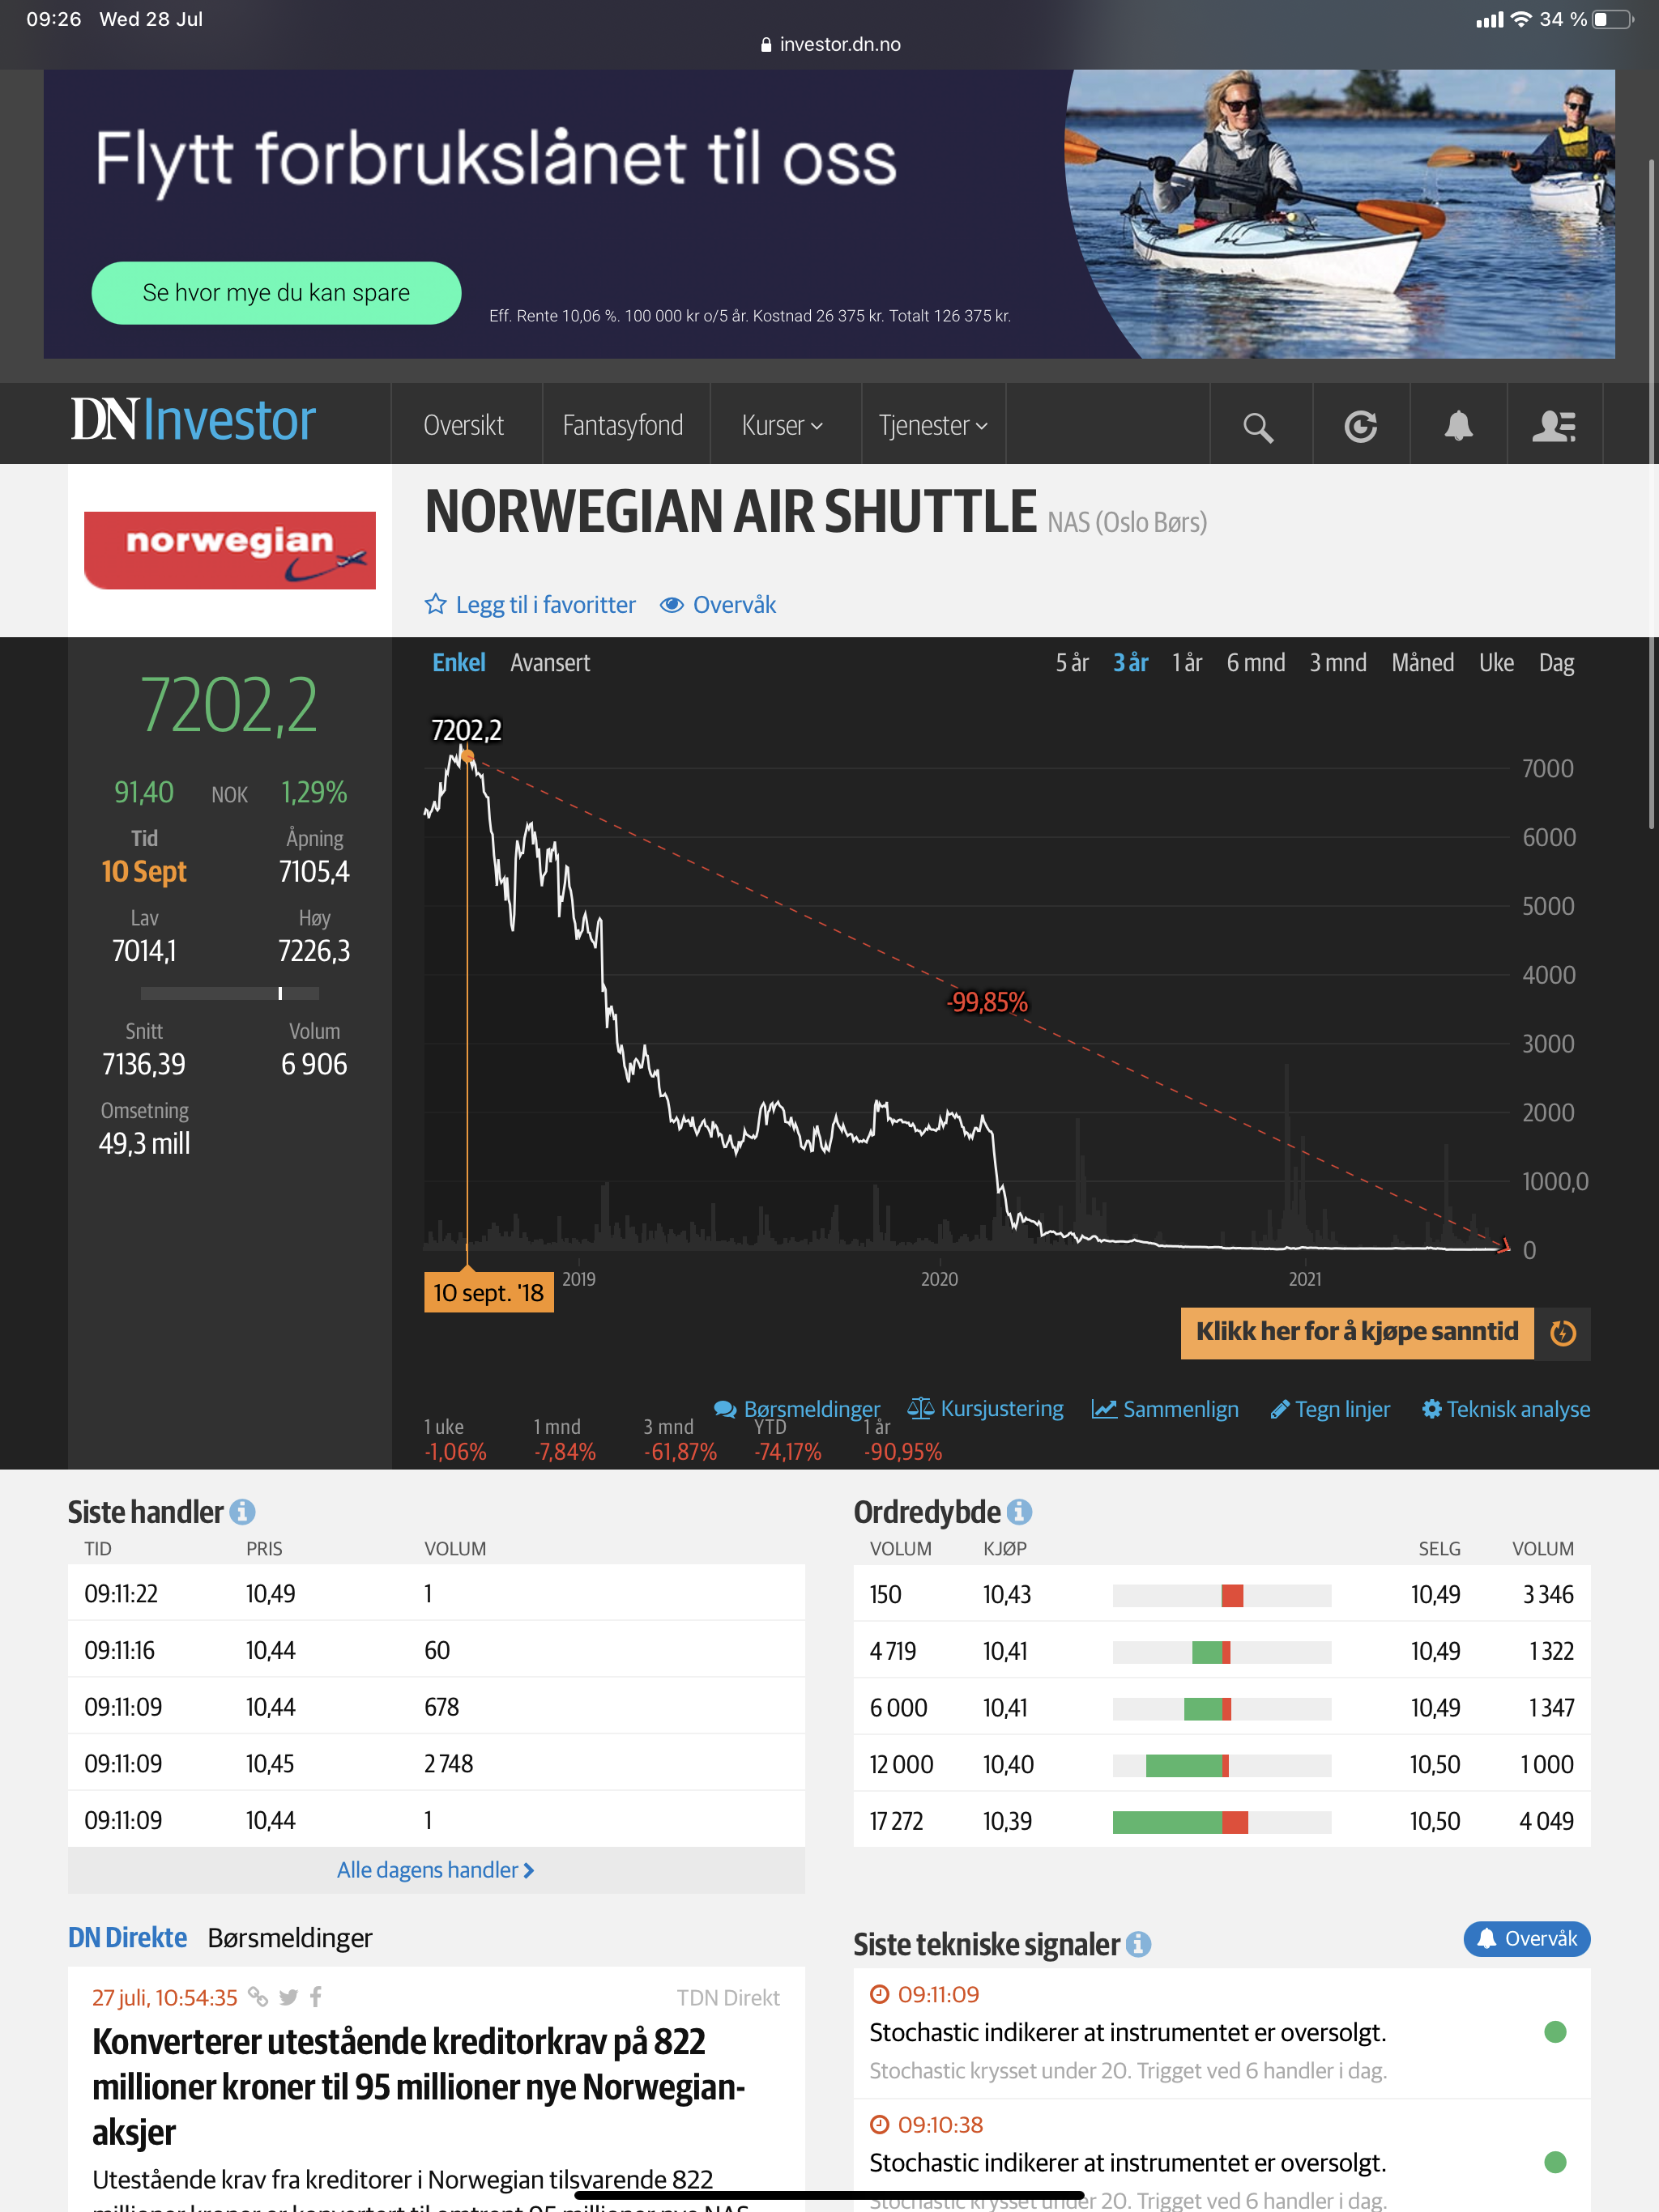Open the user profile icon
This screenshot has height=2212, width=1659.
click(1554, 426)
